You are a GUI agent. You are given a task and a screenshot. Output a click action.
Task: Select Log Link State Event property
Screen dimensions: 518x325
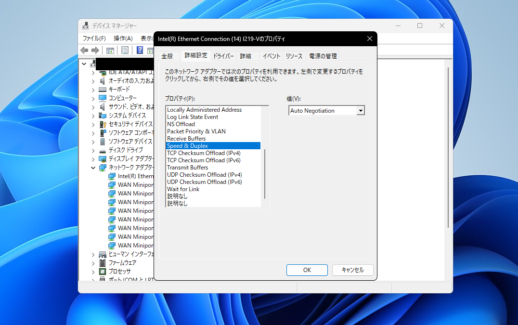tap(213, 117)
